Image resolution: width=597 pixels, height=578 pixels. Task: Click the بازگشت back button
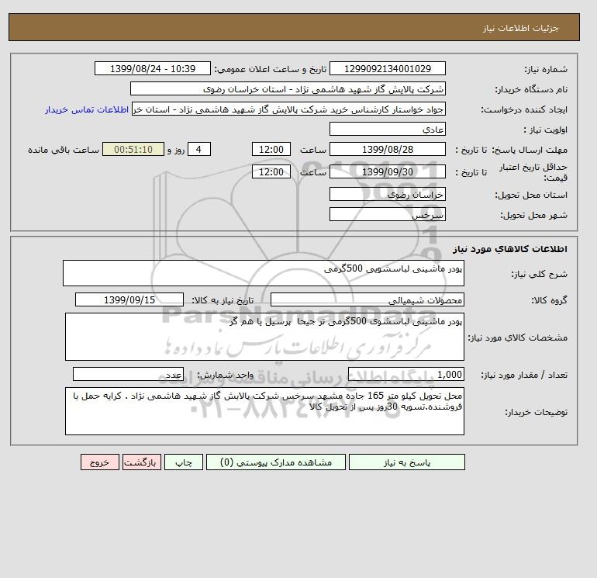pos(142,462)
